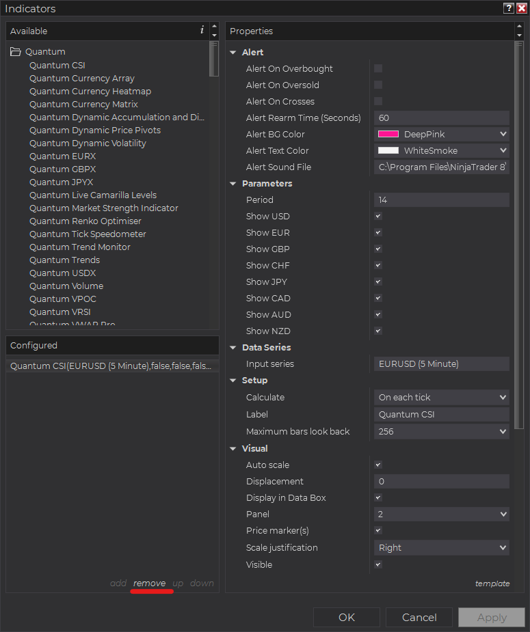
Task: Collapse the Data Series section
Action: pyautogui.click(x=233, y=348)
